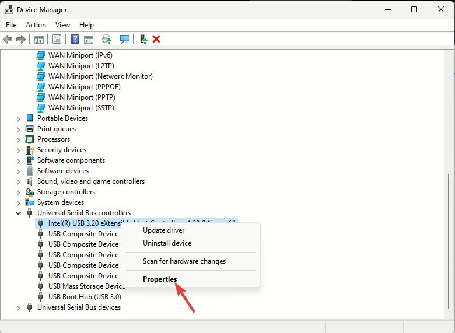Screen dimensions: 455x333
Task: Select the Universal Serial Bus devices label
Action: (x=79, y=307)
